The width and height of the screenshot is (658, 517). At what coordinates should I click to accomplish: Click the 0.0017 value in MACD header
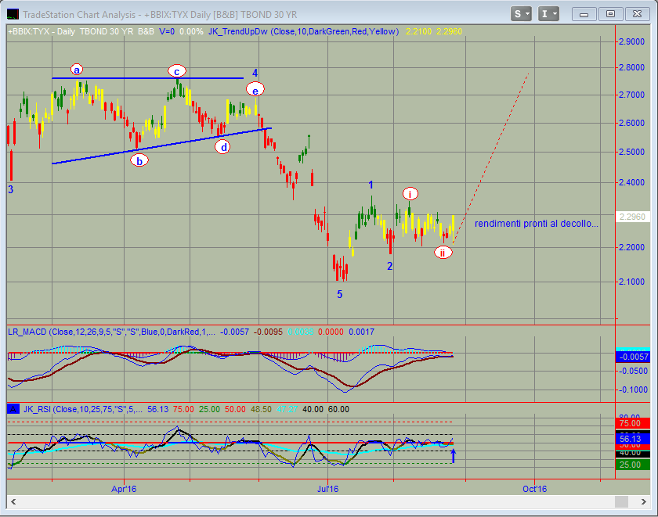[x=361, y=332]
